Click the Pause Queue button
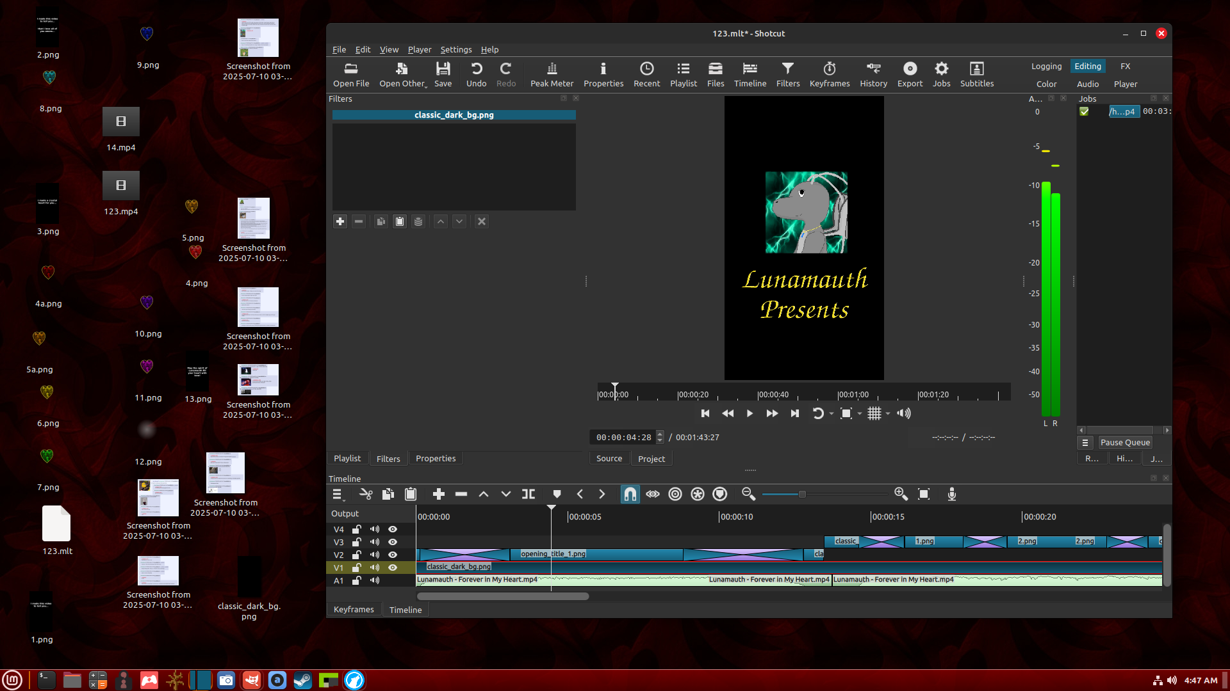 1125,443
